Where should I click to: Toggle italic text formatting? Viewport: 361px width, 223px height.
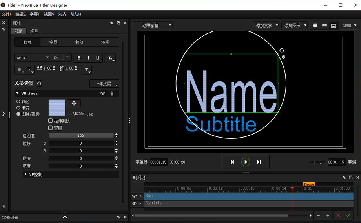88,58
